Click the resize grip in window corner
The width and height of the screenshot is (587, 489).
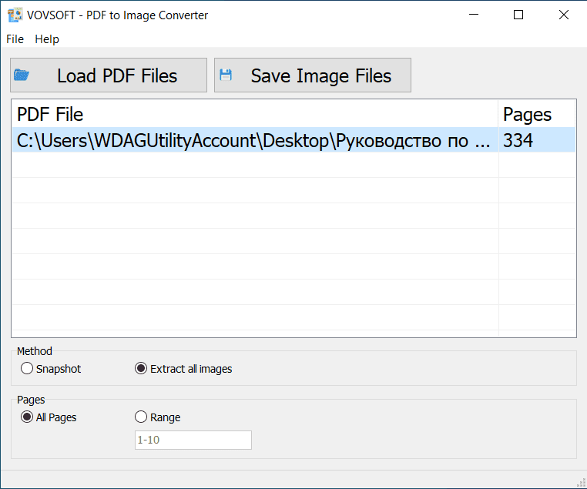579,482
